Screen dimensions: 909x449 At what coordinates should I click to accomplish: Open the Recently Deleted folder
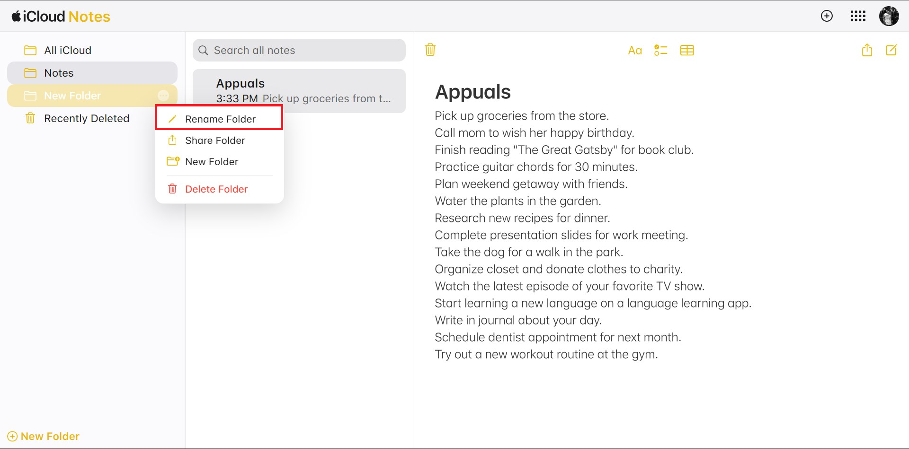click(86, 118)
